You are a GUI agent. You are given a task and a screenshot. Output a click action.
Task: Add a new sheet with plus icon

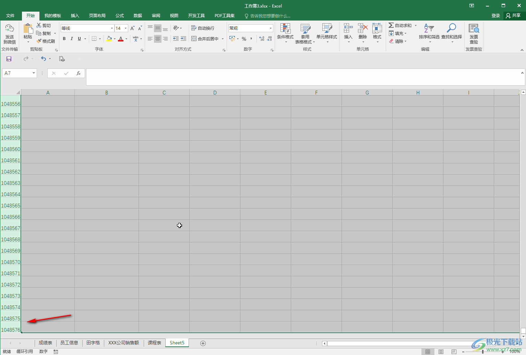click(x=203, y=343)
